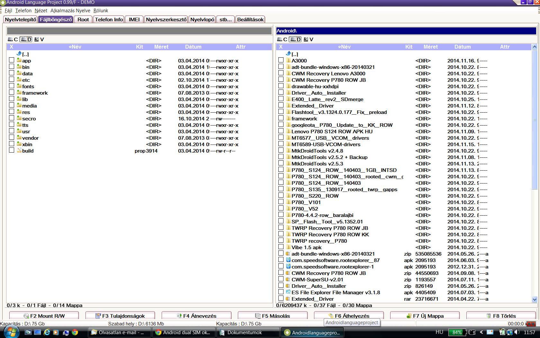Sort right panel by Név column
Viewport: 540px width, 338px height.
pyautogui.click(x=344, y=47)
